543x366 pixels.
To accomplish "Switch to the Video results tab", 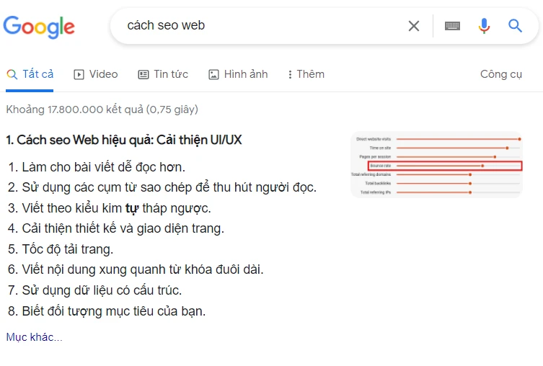I will click(x=96, y=74).
